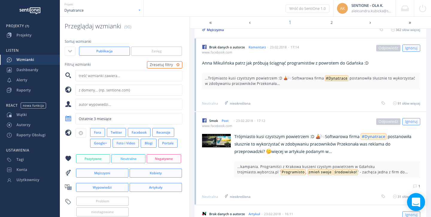Click the Zresetuj filtry button

[164, 65]
